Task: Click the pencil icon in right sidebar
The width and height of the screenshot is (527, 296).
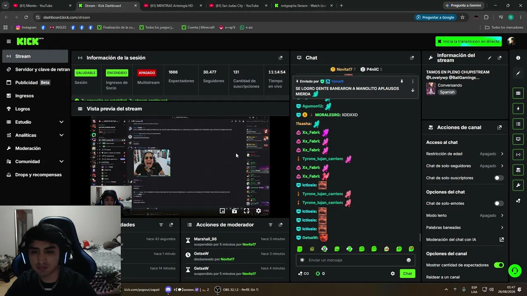Action: (518, 73)
